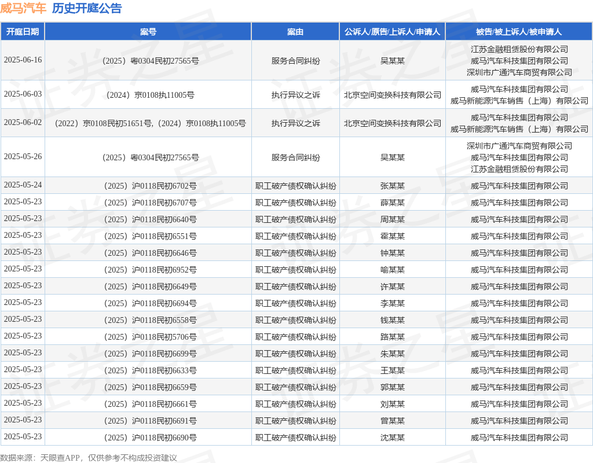
Task: Select the 开庭日期 column header
Action: click(23, 32)
